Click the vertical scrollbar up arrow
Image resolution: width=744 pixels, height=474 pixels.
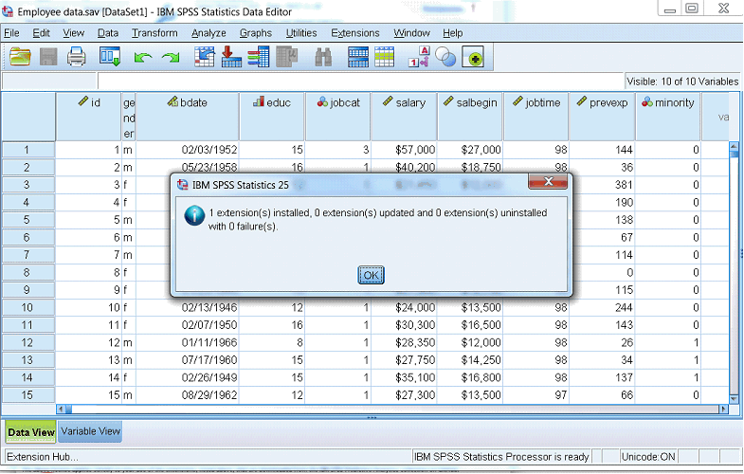tap(734, 146)
